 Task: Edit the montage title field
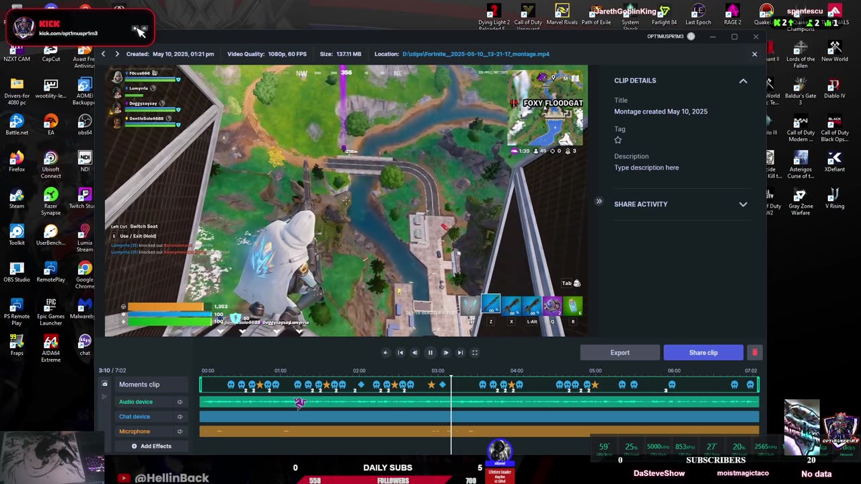(661, 112)
